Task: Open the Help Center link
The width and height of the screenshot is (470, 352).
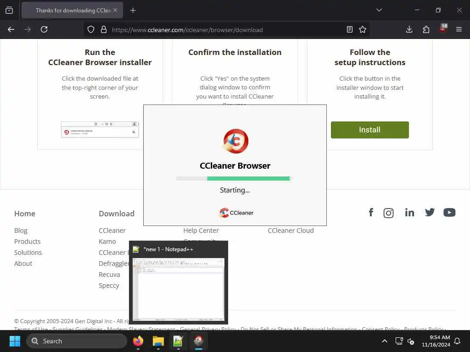Action: point(201,231)
